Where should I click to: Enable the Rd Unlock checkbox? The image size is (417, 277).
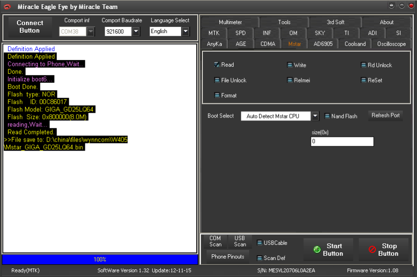363,65
